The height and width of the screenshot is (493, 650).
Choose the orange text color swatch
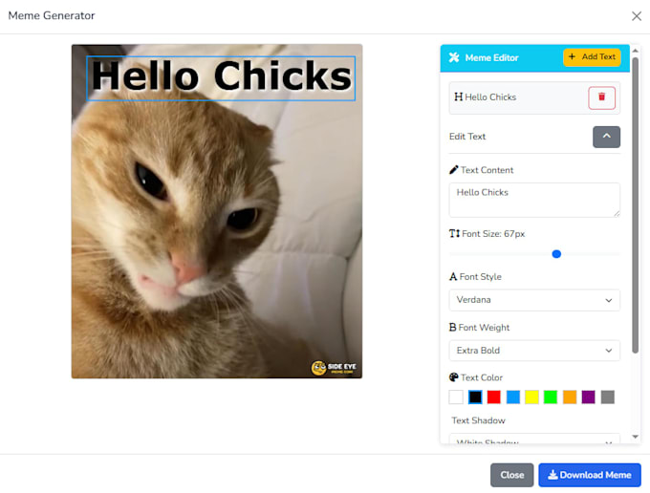[570, 397]
